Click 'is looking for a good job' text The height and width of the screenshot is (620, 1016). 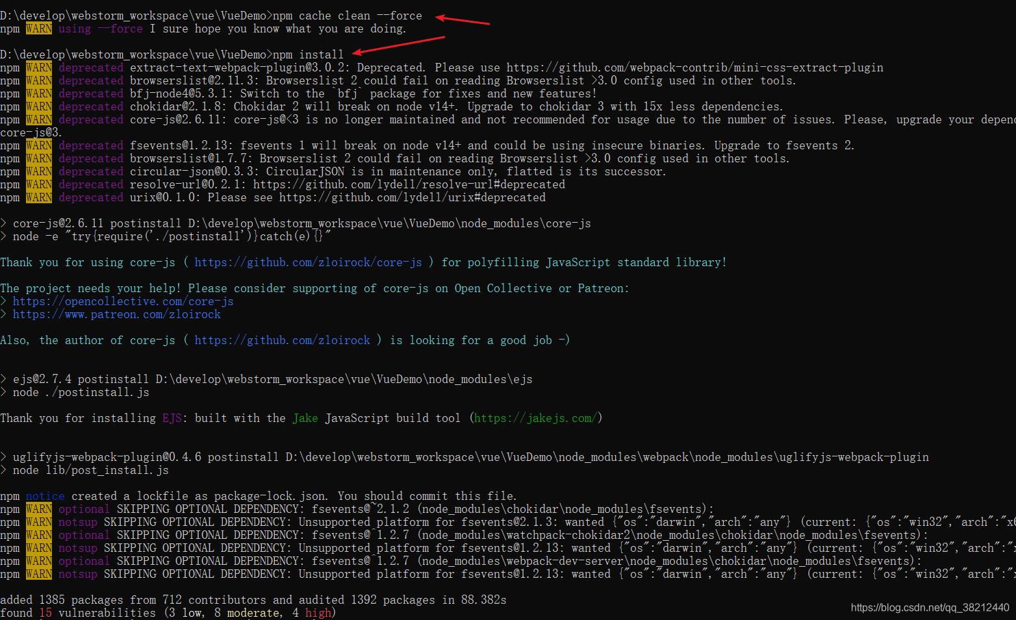coord(471,340)
